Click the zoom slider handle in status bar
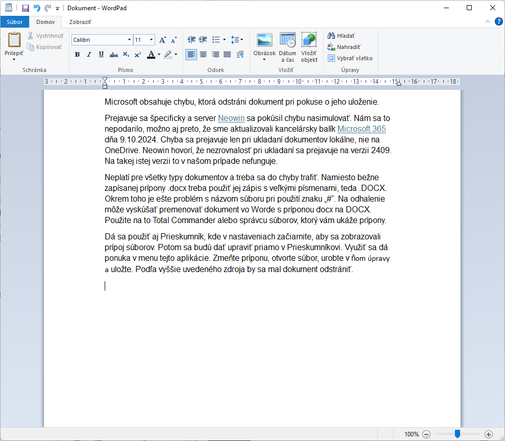Image resolution: width=505 pixels, height=441 pixels. click(x=458, y=434)
